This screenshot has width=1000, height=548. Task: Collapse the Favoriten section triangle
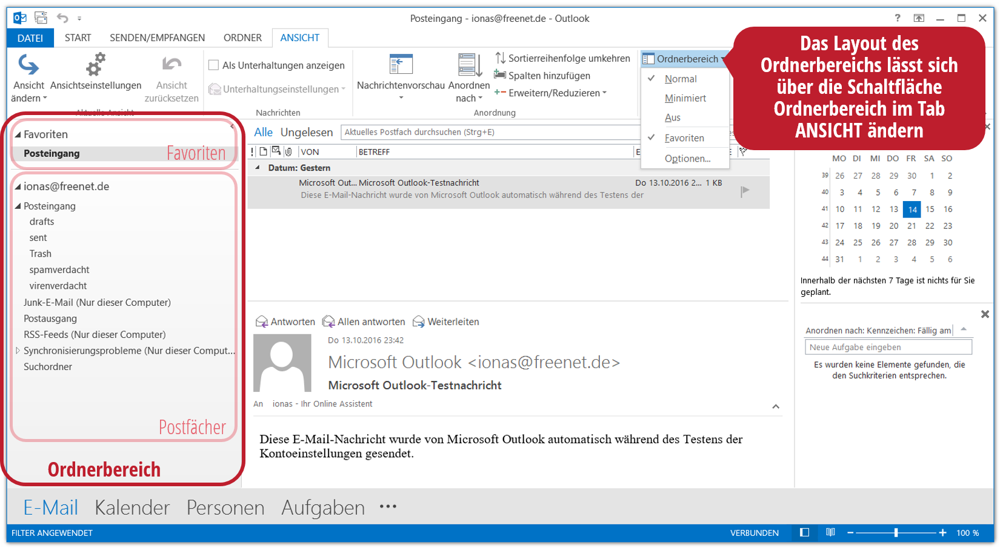pyautogui.click(x=18, y=134)
